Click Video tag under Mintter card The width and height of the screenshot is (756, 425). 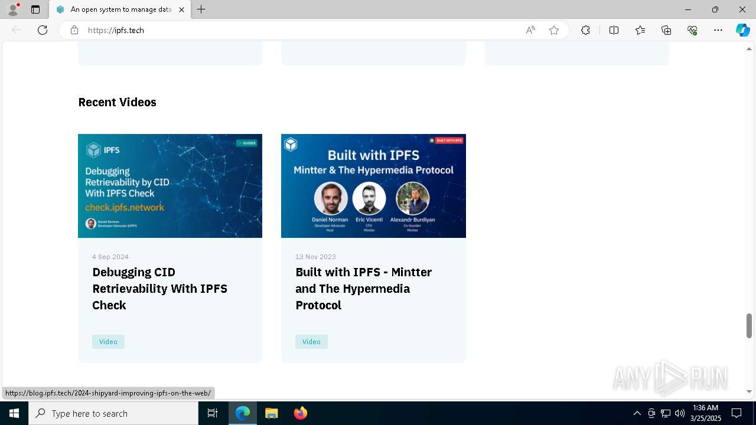pyautogui.click(x=311, y=342)
